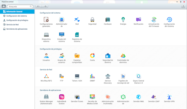Open the Registros de sistema icon
The height and width of the screenshot is (109, 187).
(x=77, y=35)
